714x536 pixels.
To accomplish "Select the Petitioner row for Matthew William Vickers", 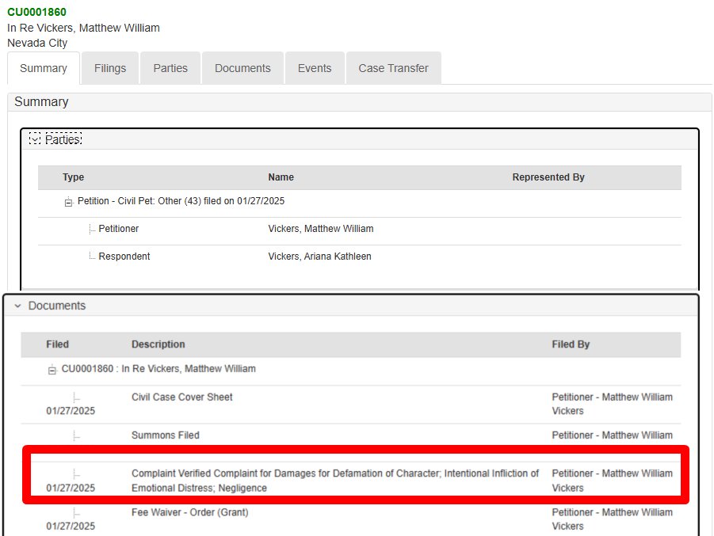I will 360,229.
